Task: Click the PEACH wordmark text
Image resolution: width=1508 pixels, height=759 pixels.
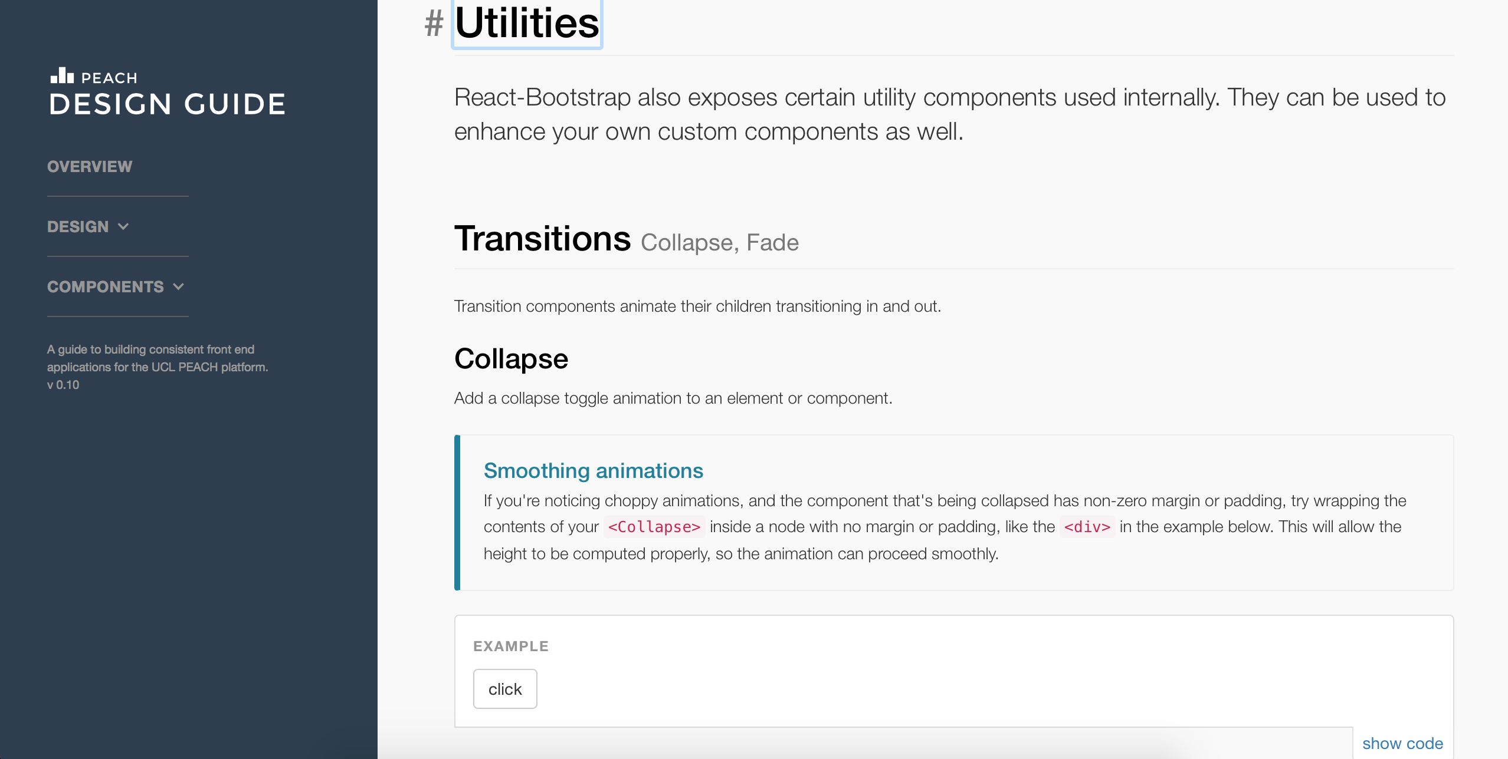Action: tap(109, 78)
